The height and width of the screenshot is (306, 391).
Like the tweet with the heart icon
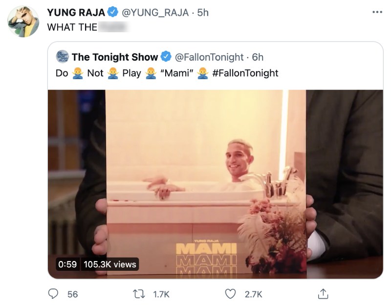pos(230,294)
